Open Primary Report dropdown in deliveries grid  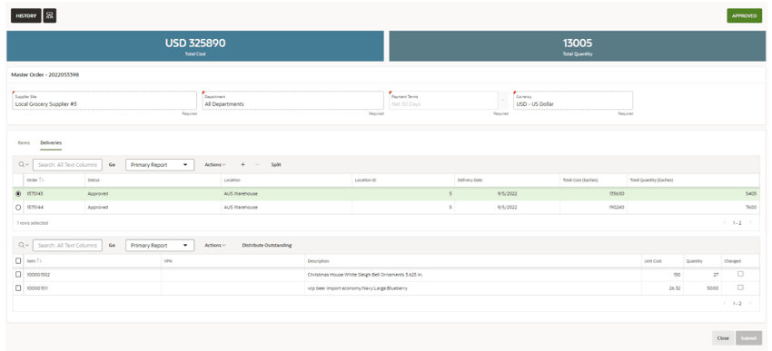coord(160,165)
